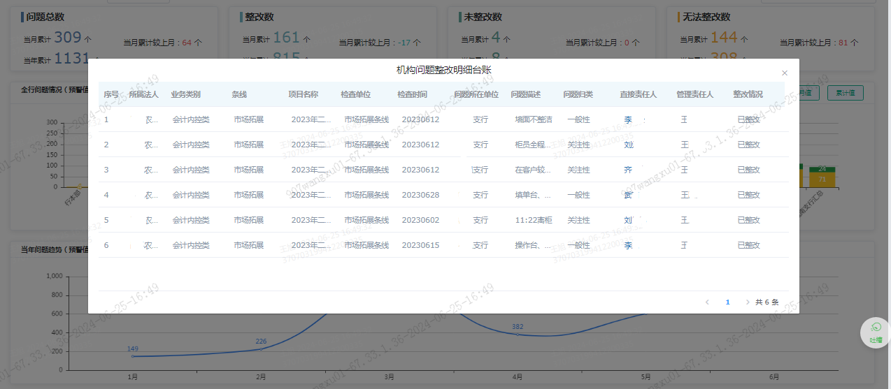Click the 问题归类 column header
This screenshot has width=891, height=389.
pyautogui.click(x=578, y=94)
